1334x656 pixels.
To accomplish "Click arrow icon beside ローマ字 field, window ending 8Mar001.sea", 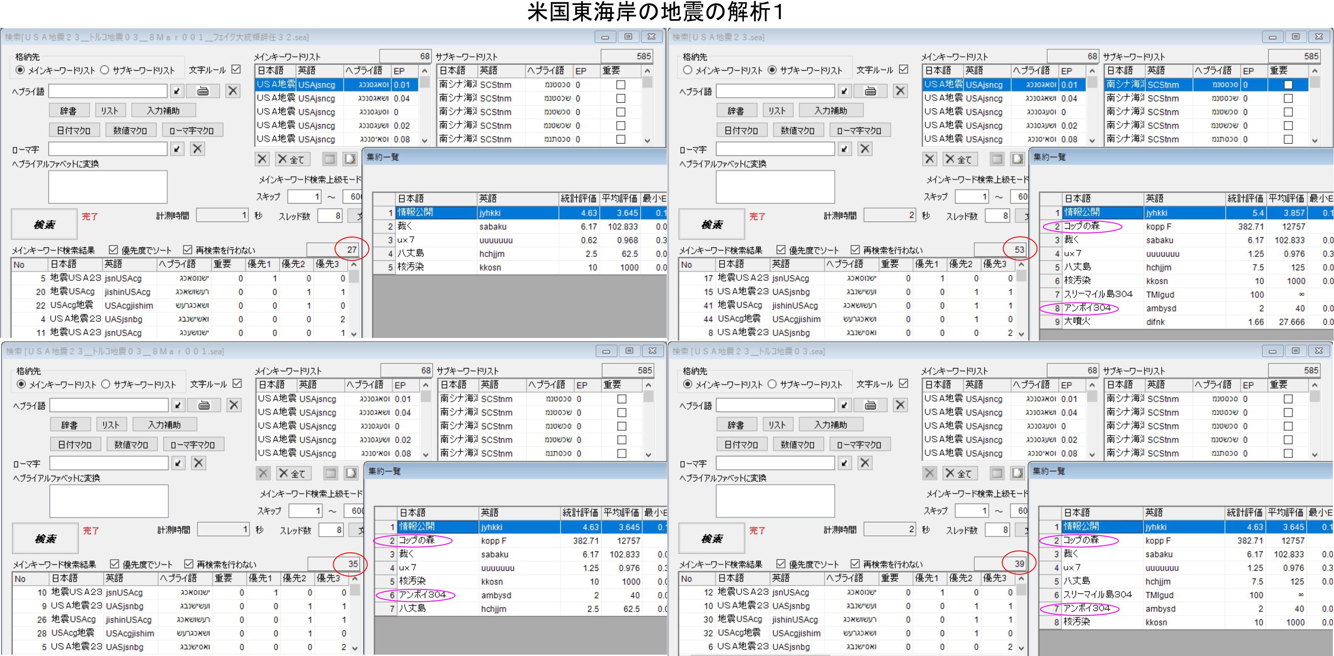I will pos(178,463).
